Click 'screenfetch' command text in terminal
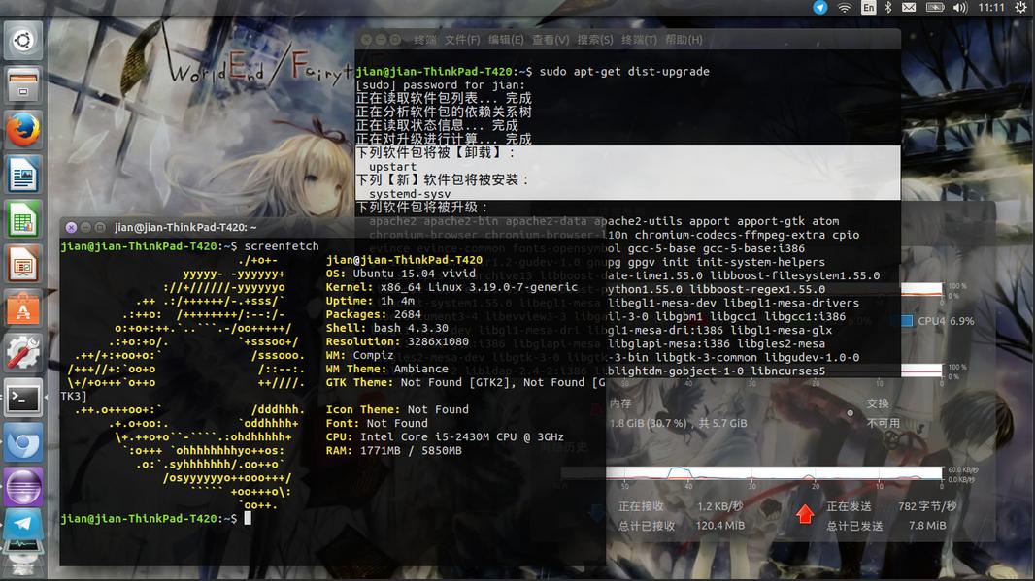The image size is (1035, 581). click(282, 246)
